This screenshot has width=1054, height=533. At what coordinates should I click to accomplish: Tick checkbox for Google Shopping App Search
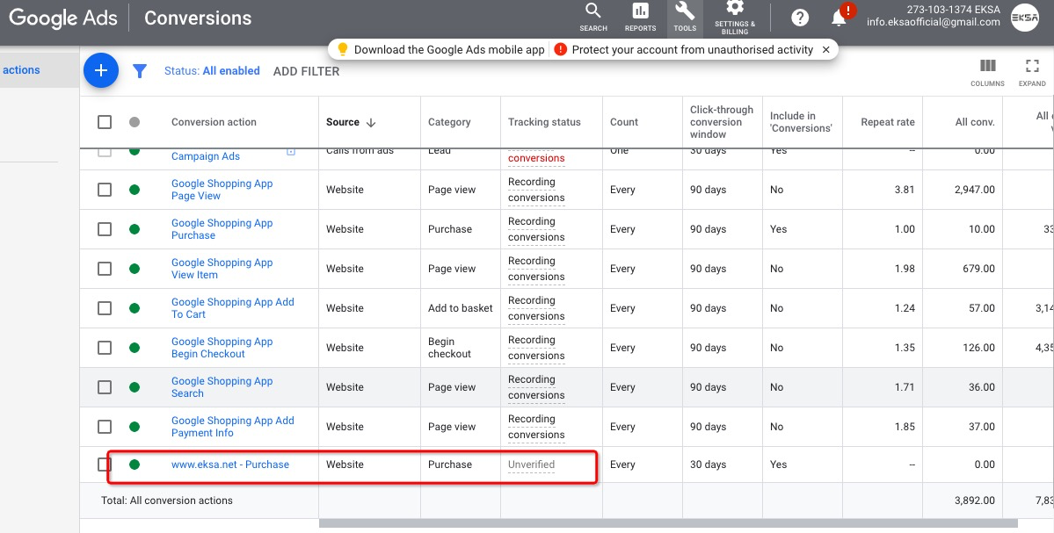pyautogui.click(x=105, y=387)
